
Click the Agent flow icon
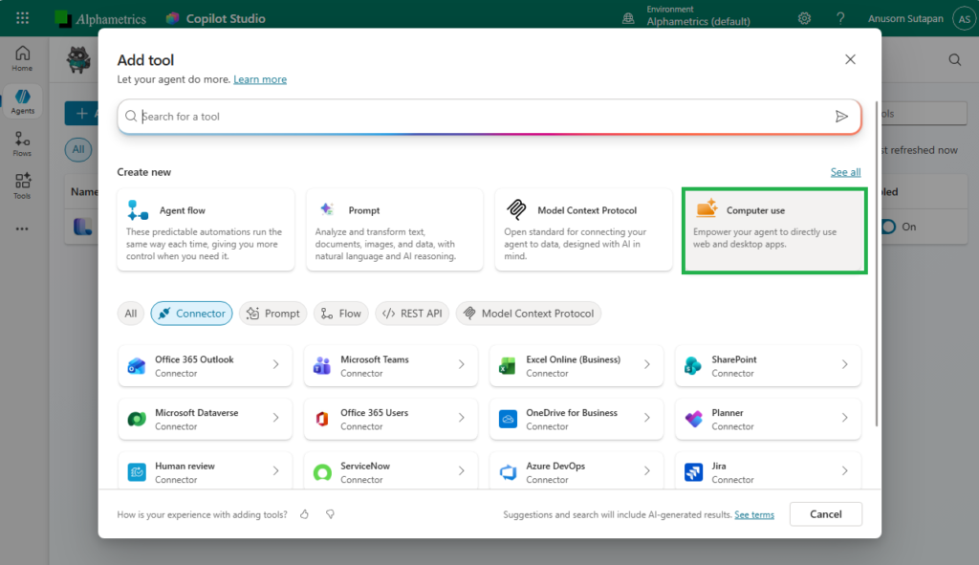[138, 210]
